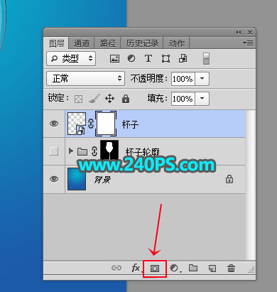277x292 pixels.
Task: Open the fx layer style menu
Action: pos(136,268)
